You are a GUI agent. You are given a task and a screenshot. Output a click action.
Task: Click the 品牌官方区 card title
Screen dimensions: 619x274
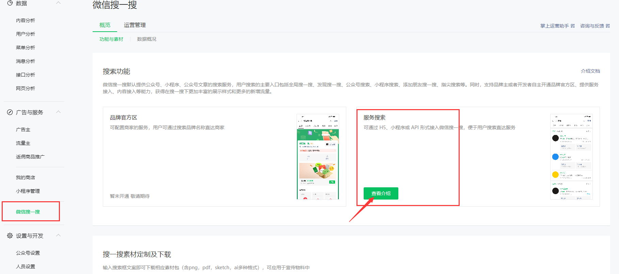pos(124,118)
